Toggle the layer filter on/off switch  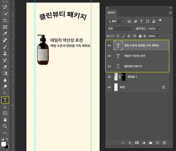click(x=160, y=21)
